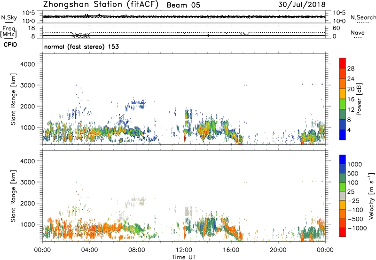The image size is (376, 260).
Task: Click 'Slant Range [km]' label of velocity panel
Action: pyautogui.click(x=13, y=196)
